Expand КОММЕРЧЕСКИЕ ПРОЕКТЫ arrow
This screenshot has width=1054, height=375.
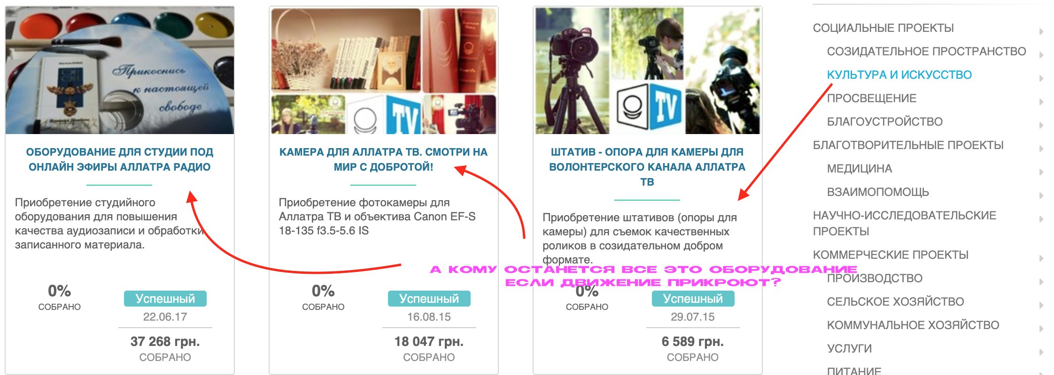pyautogui.click(x=1041, y=258)
